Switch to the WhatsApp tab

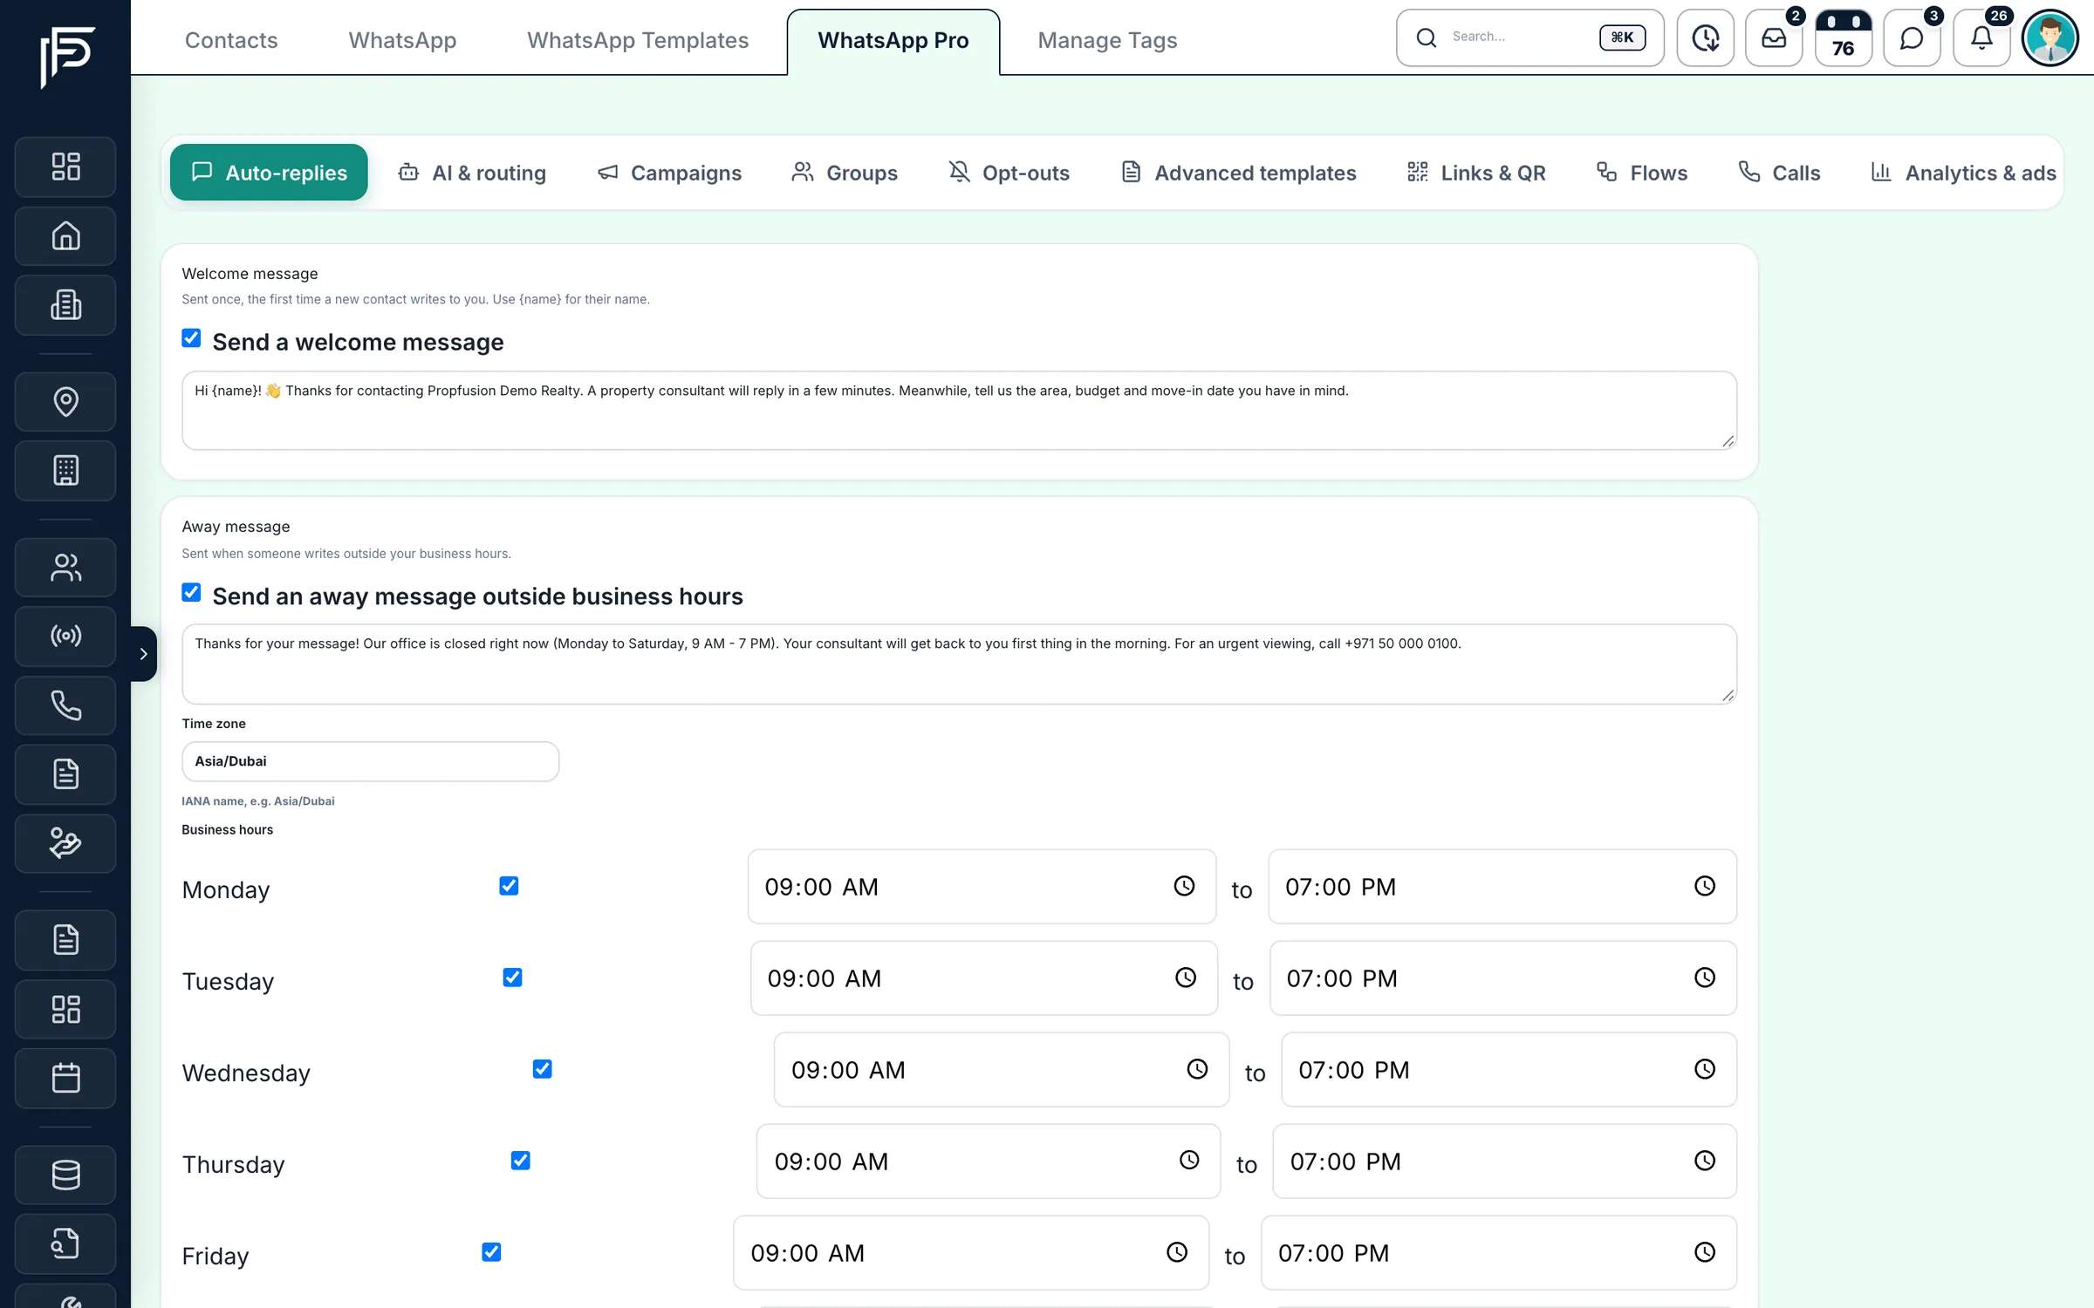click(402, 40)
